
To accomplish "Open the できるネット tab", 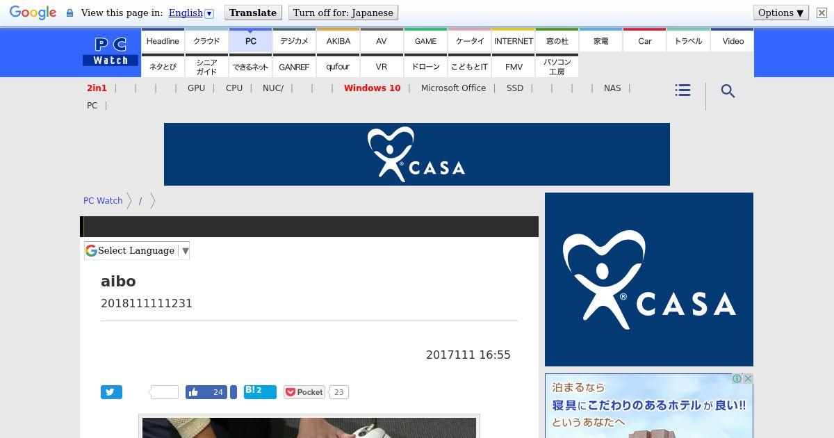I will (250, 67).
